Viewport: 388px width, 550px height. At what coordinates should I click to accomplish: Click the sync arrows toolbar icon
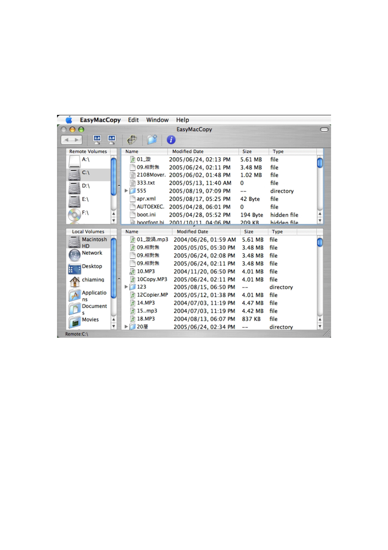(132, 140)
